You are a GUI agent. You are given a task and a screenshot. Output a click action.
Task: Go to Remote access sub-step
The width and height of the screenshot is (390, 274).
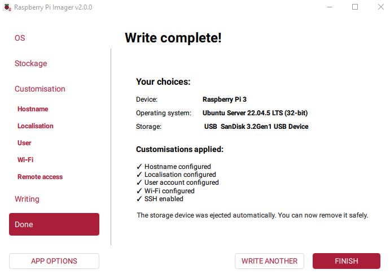[x=40, y=177]
